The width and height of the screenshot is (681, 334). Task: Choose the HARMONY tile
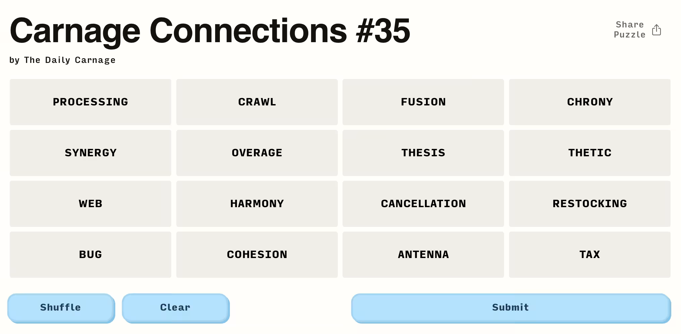(x=257, y=204)
